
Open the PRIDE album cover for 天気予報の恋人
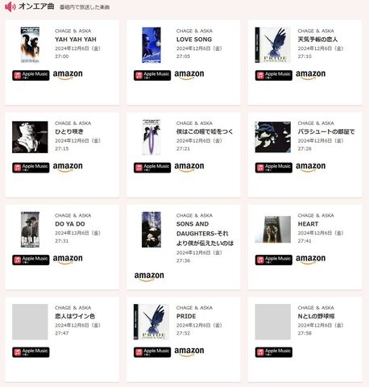click(273, 45)
